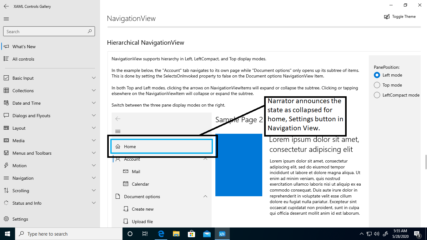Image resolution: width=427 pixels, height=240 pixels.
Task: Click the back arrow in the sample page
Action: coord(118,119)
